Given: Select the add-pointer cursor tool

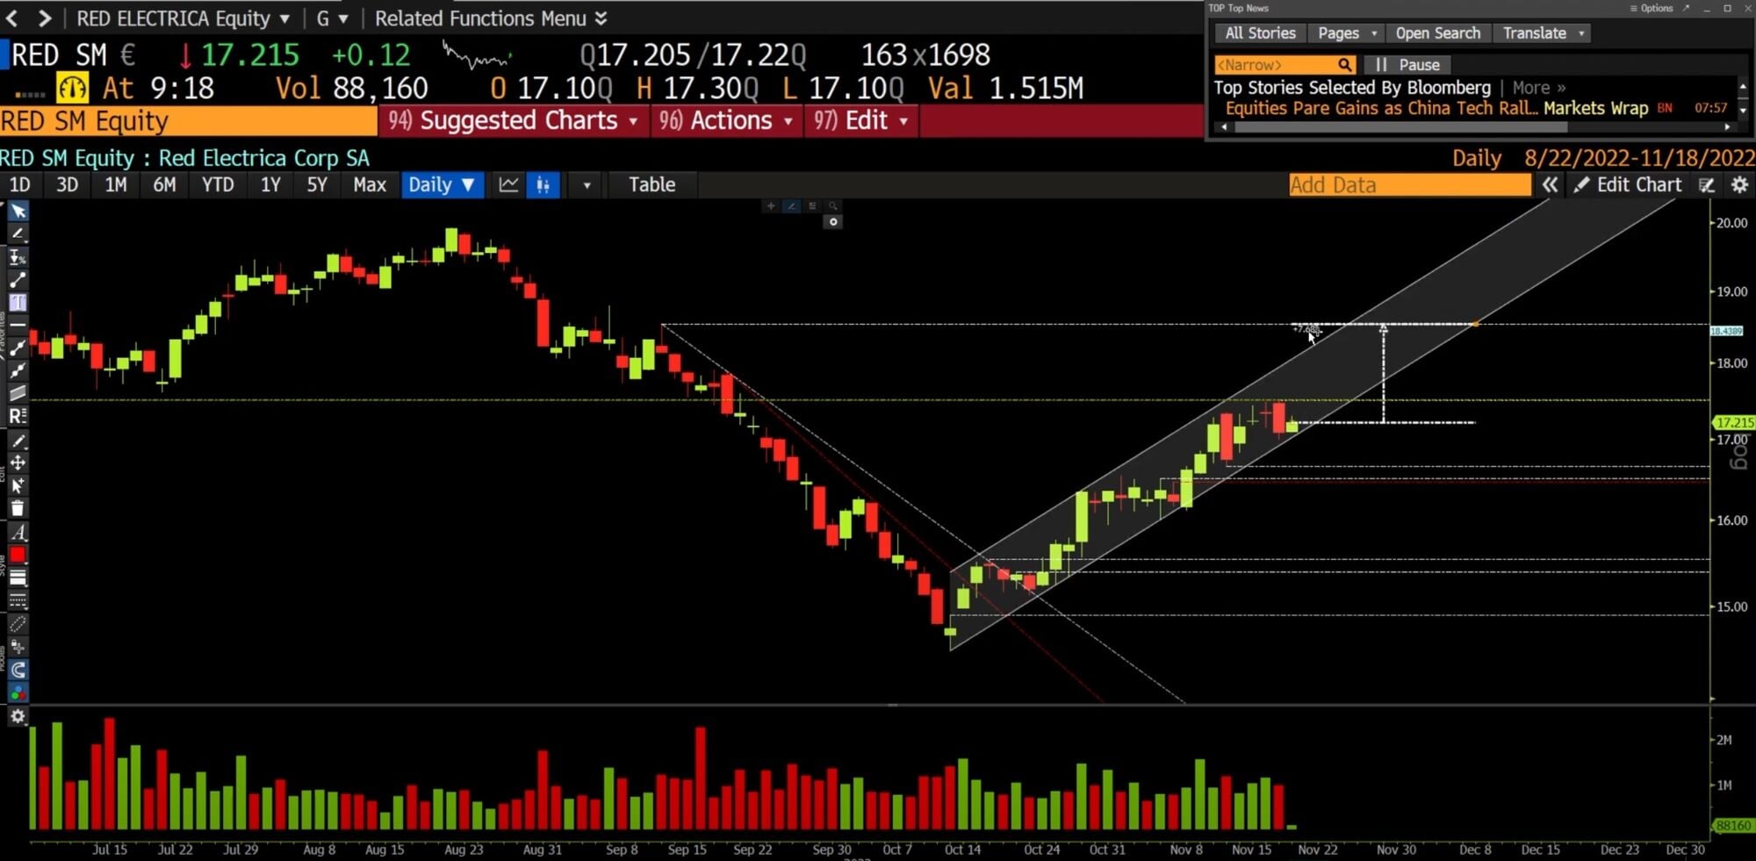Looking at the screenshot, I should pyautogui.click(x=18, y=485).
